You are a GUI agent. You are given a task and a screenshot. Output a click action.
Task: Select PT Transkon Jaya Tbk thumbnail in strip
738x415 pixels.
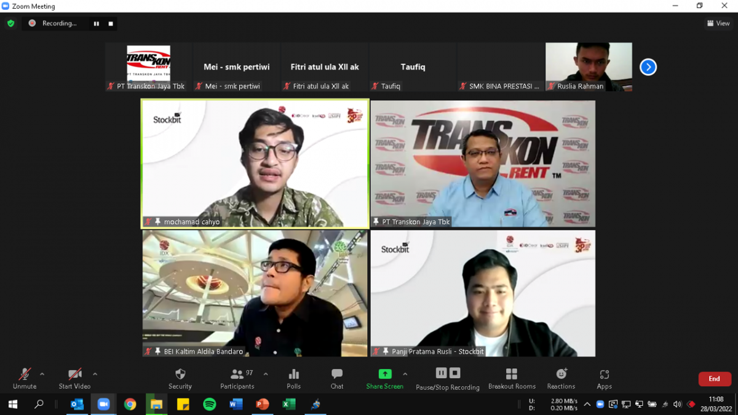coord(148,67)
